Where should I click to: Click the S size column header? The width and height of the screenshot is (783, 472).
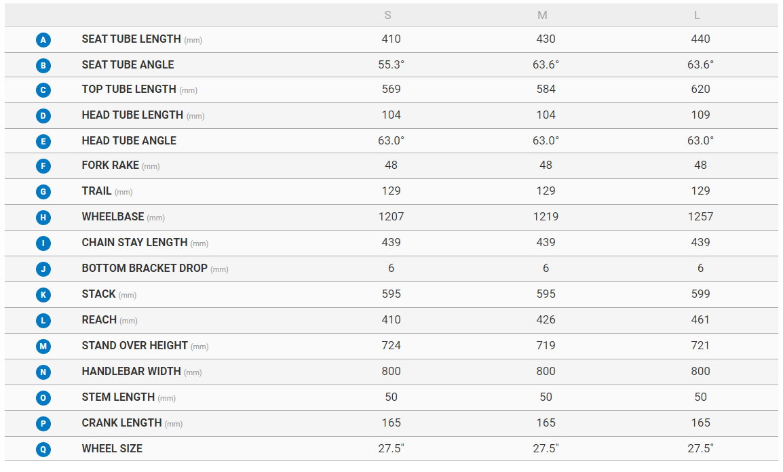point(387,15)
